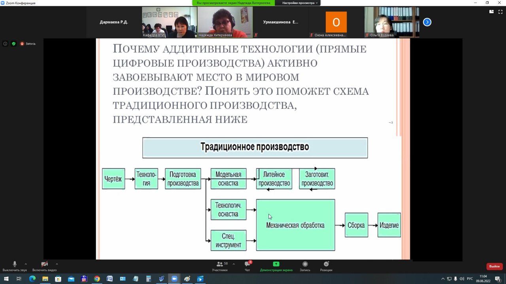Open Google Chrome from the taskbar
This screenshot has height=284, width=506.
point(97,279)
